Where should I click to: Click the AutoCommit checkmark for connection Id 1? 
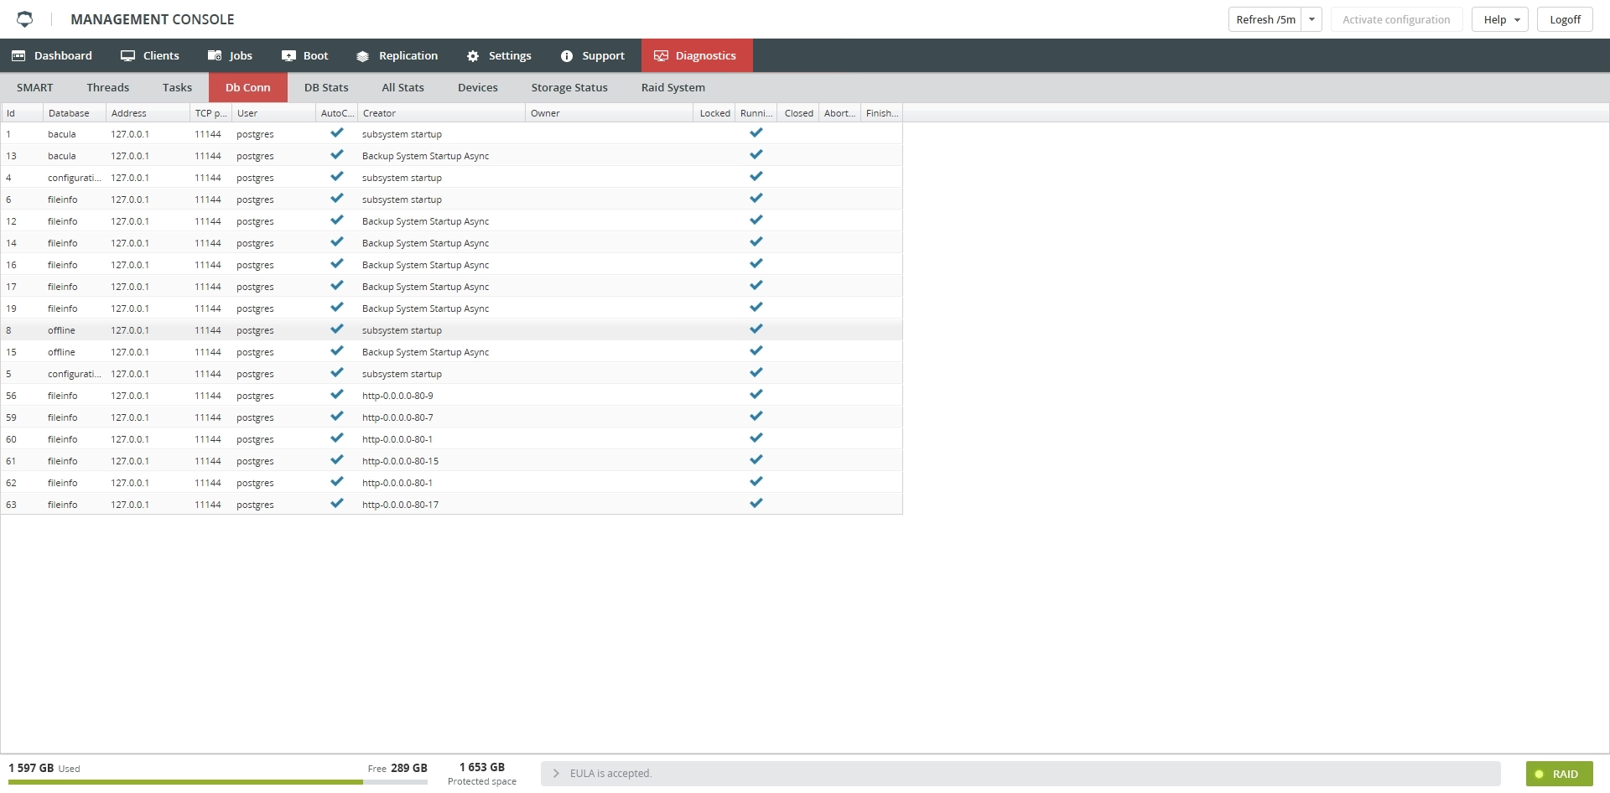337,132
